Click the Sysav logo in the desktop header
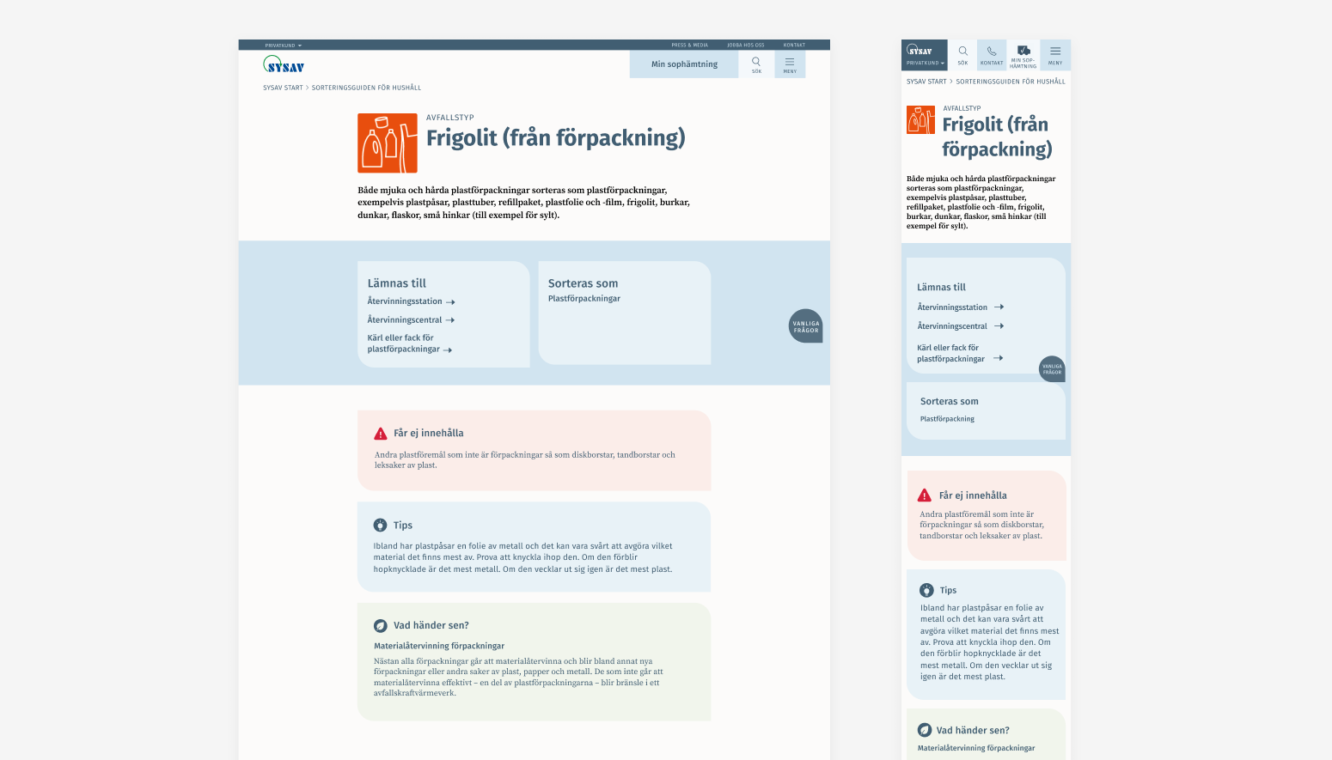Viewport: 1332px width, 760px height. (284, 65)
